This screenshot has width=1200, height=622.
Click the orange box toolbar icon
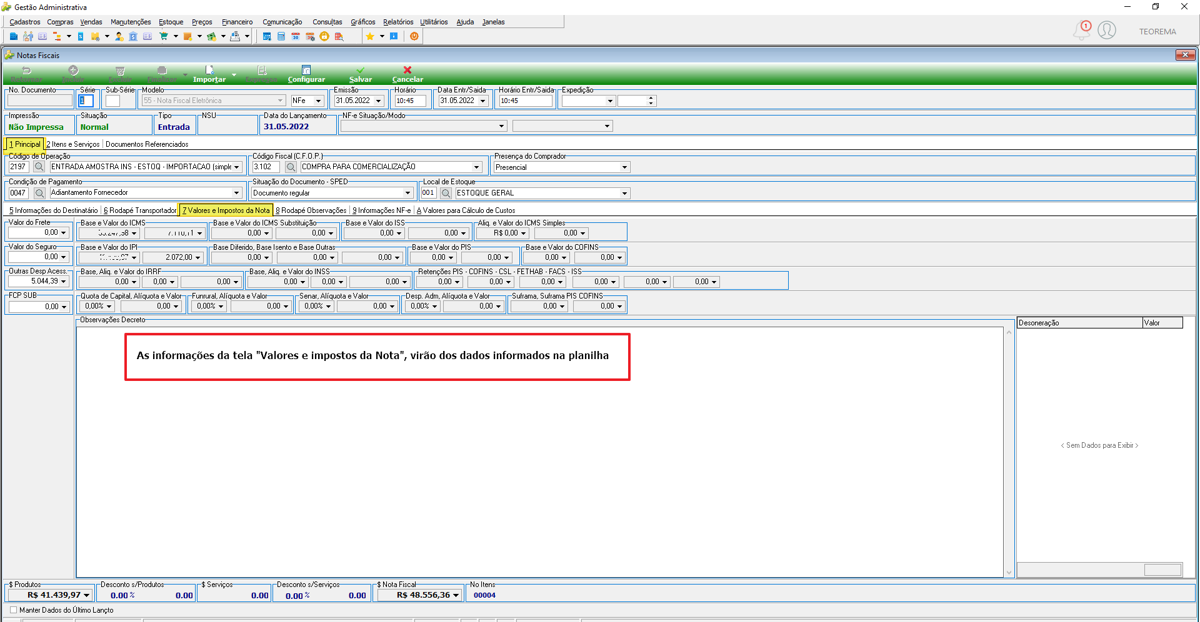click(x=187, y=37)
